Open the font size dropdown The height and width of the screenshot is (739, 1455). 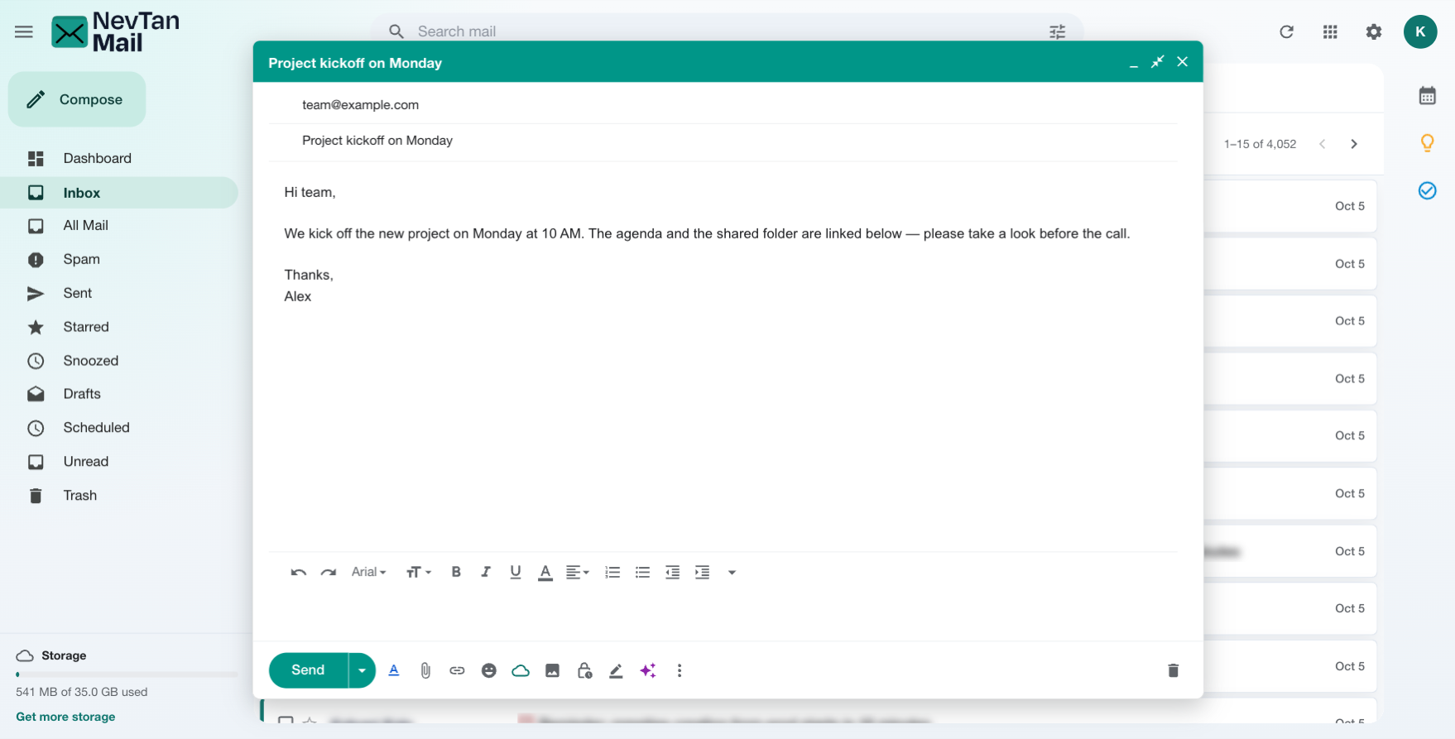[419, 572]
